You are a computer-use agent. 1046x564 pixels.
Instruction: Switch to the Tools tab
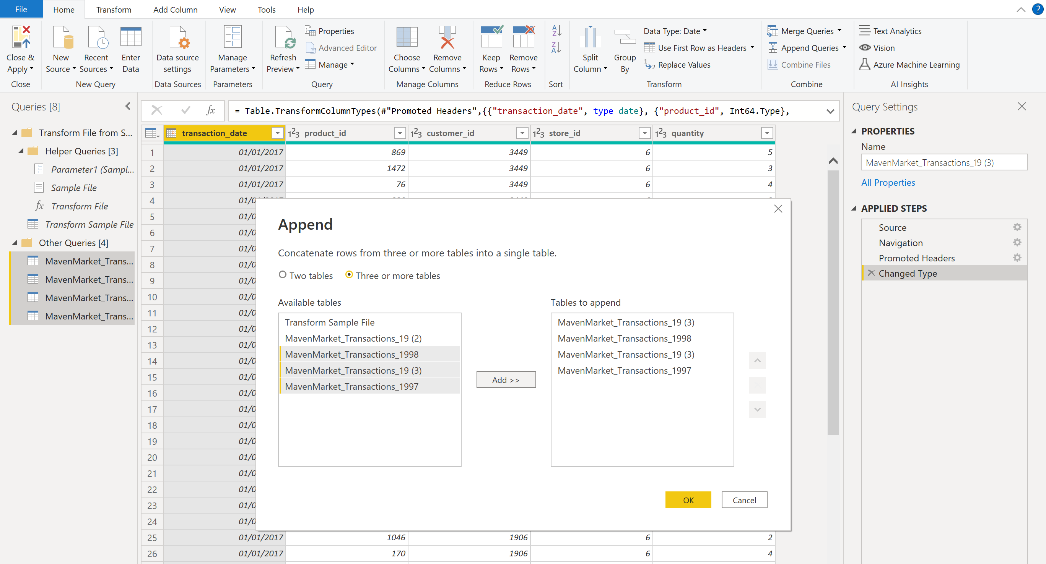click(x=266, y=9)
